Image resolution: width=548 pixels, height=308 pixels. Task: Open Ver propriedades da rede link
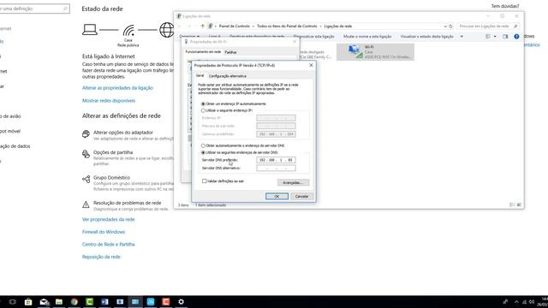pos(109,219)
